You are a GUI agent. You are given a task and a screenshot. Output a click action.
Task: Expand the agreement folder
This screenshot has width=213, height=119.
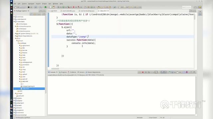point(20,46)
